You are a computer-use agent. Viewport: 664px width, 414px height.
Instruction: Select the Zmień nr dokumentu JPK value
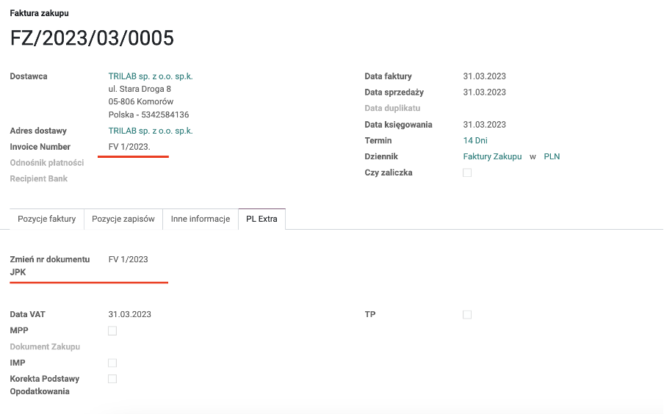pyautogui.click(x=128, y=259)
